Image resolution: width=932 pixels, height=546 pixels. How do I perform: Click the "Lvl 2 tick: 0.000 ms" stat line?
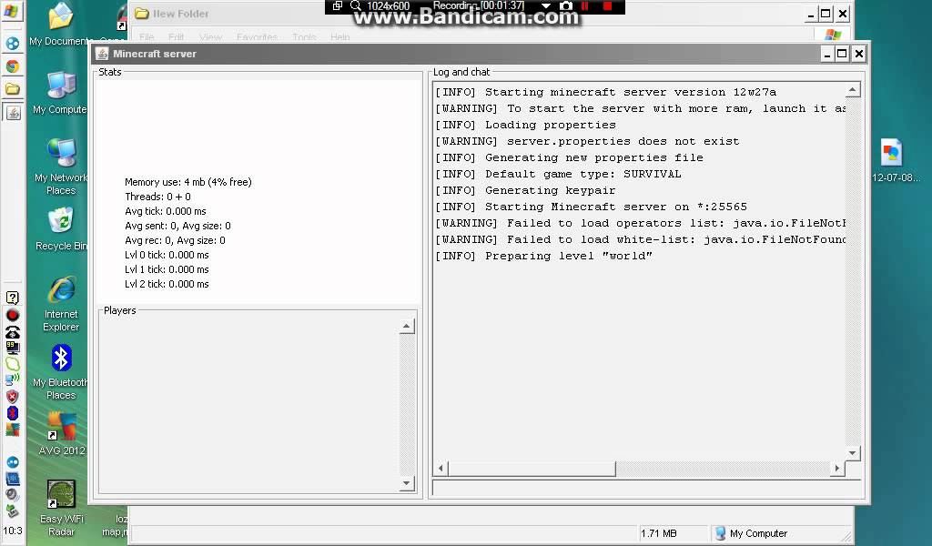point(167,284)
